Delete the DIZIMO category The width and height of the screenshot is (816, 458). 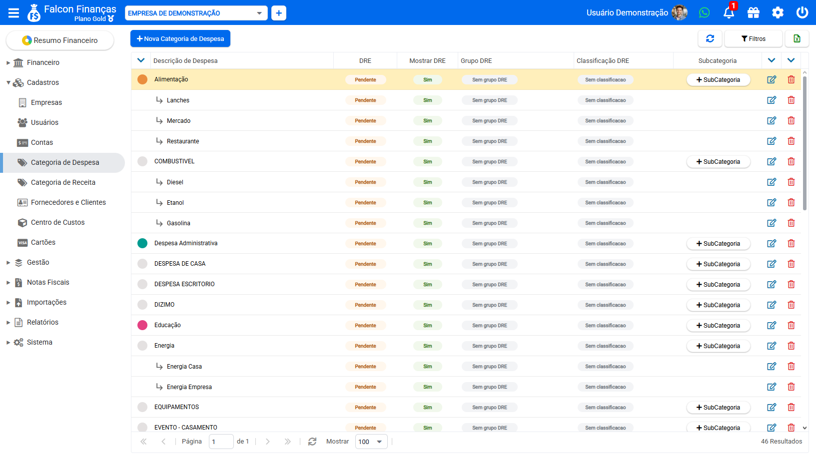[x=791, y=305]
